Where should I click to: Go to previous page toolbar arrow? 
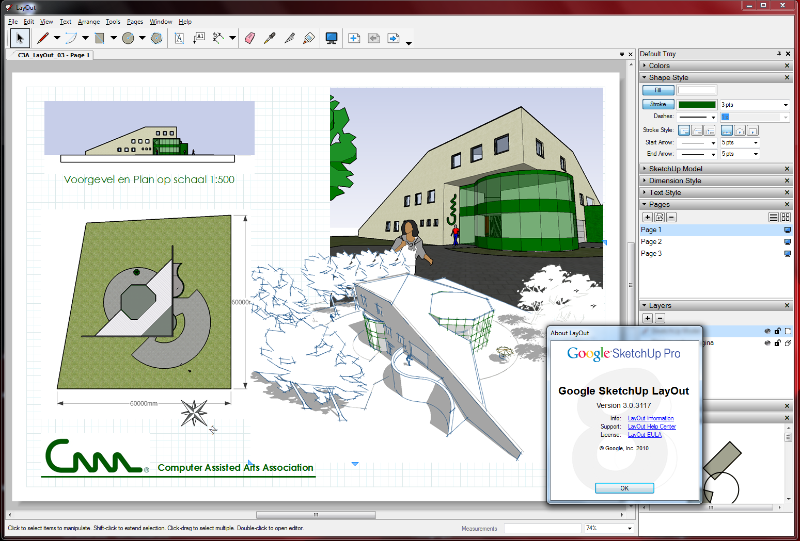tap(374, 38)
